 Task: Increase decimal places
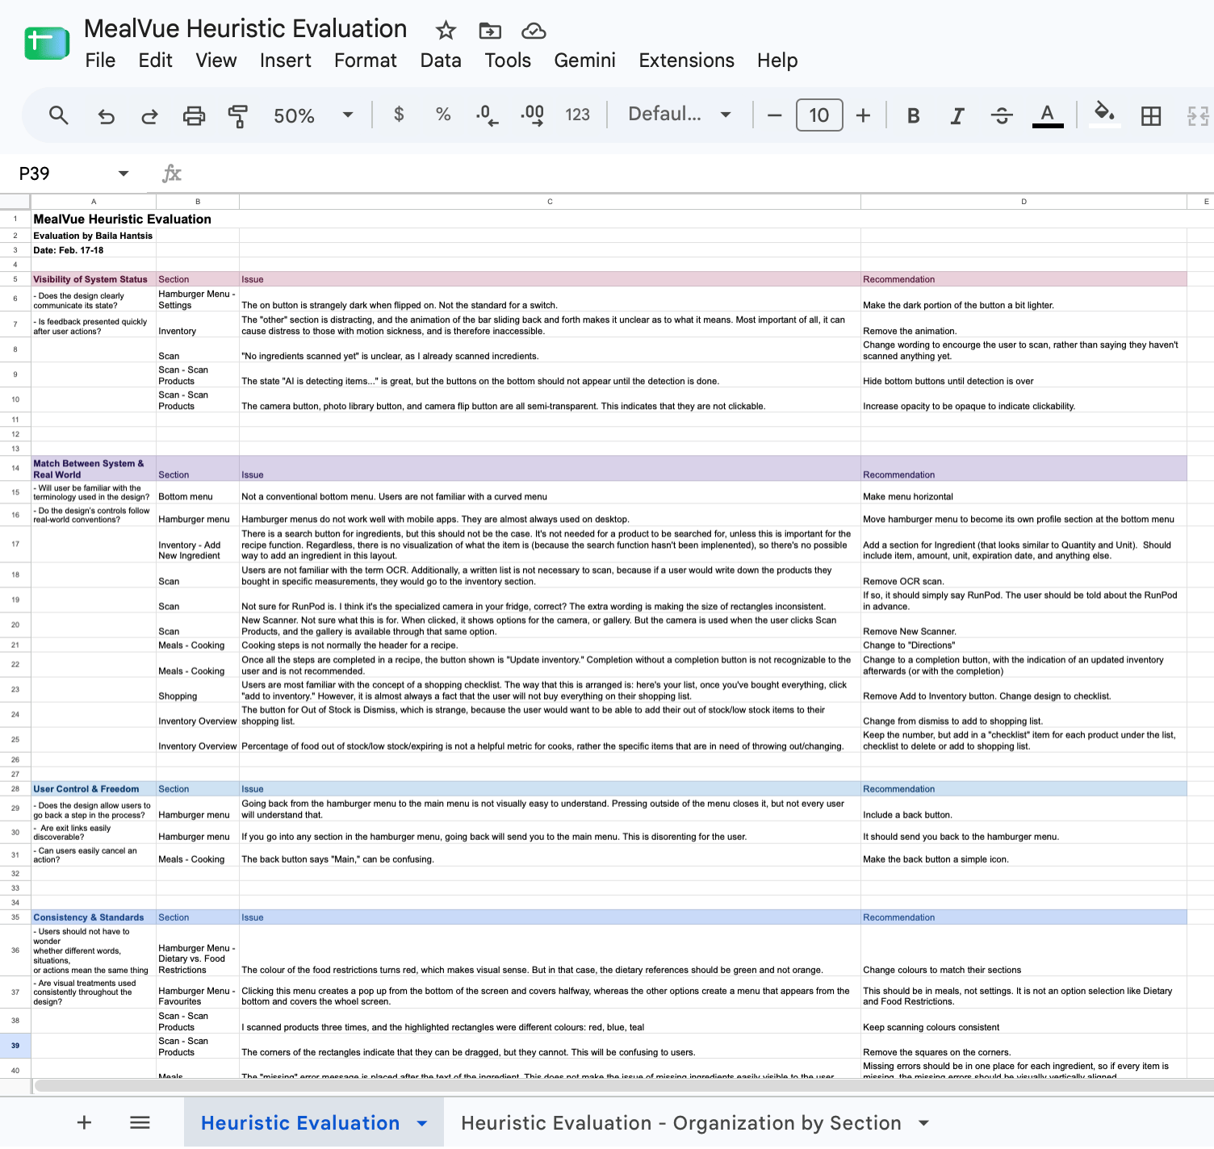coord(533,115)
